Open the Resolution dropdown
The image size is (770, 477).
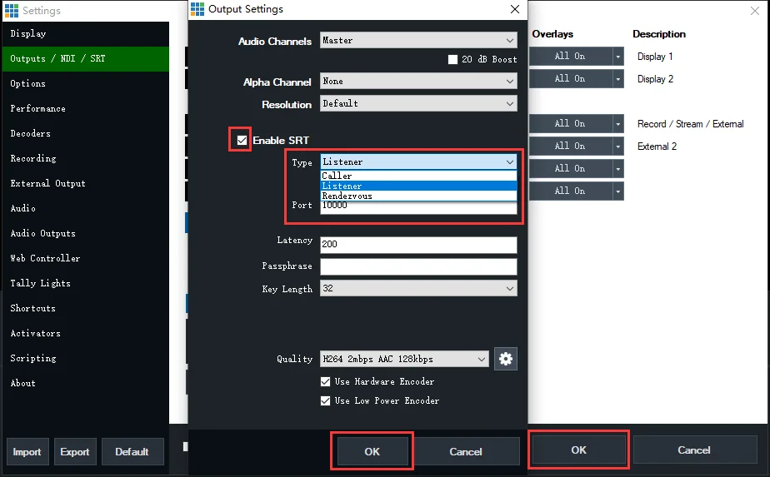tap(418, 103)
